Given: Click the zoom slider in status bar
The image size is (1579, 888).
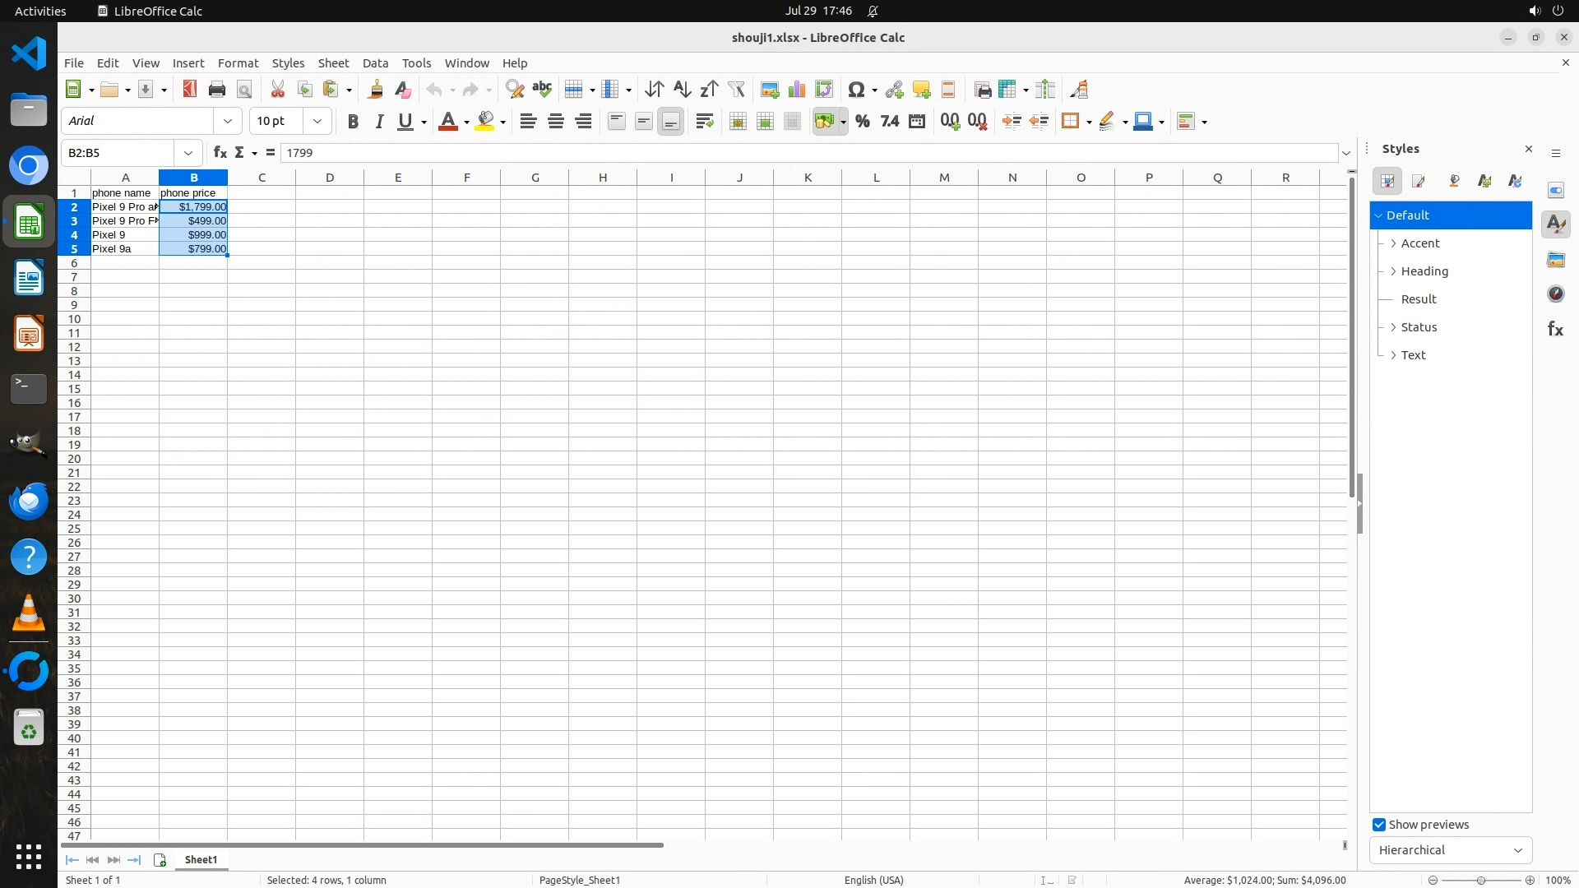Looking at the screenshot, I should [x=1480, y=880].
